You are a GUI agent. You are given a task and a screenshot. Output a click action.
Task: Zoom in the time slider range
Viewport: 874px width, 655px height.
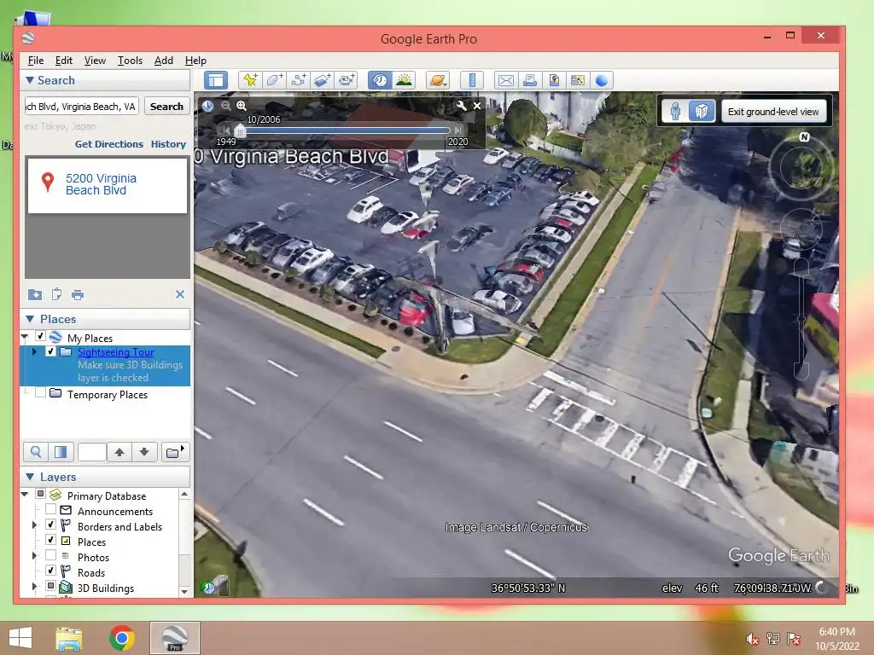pyautogui.click(x=242, y=105)
